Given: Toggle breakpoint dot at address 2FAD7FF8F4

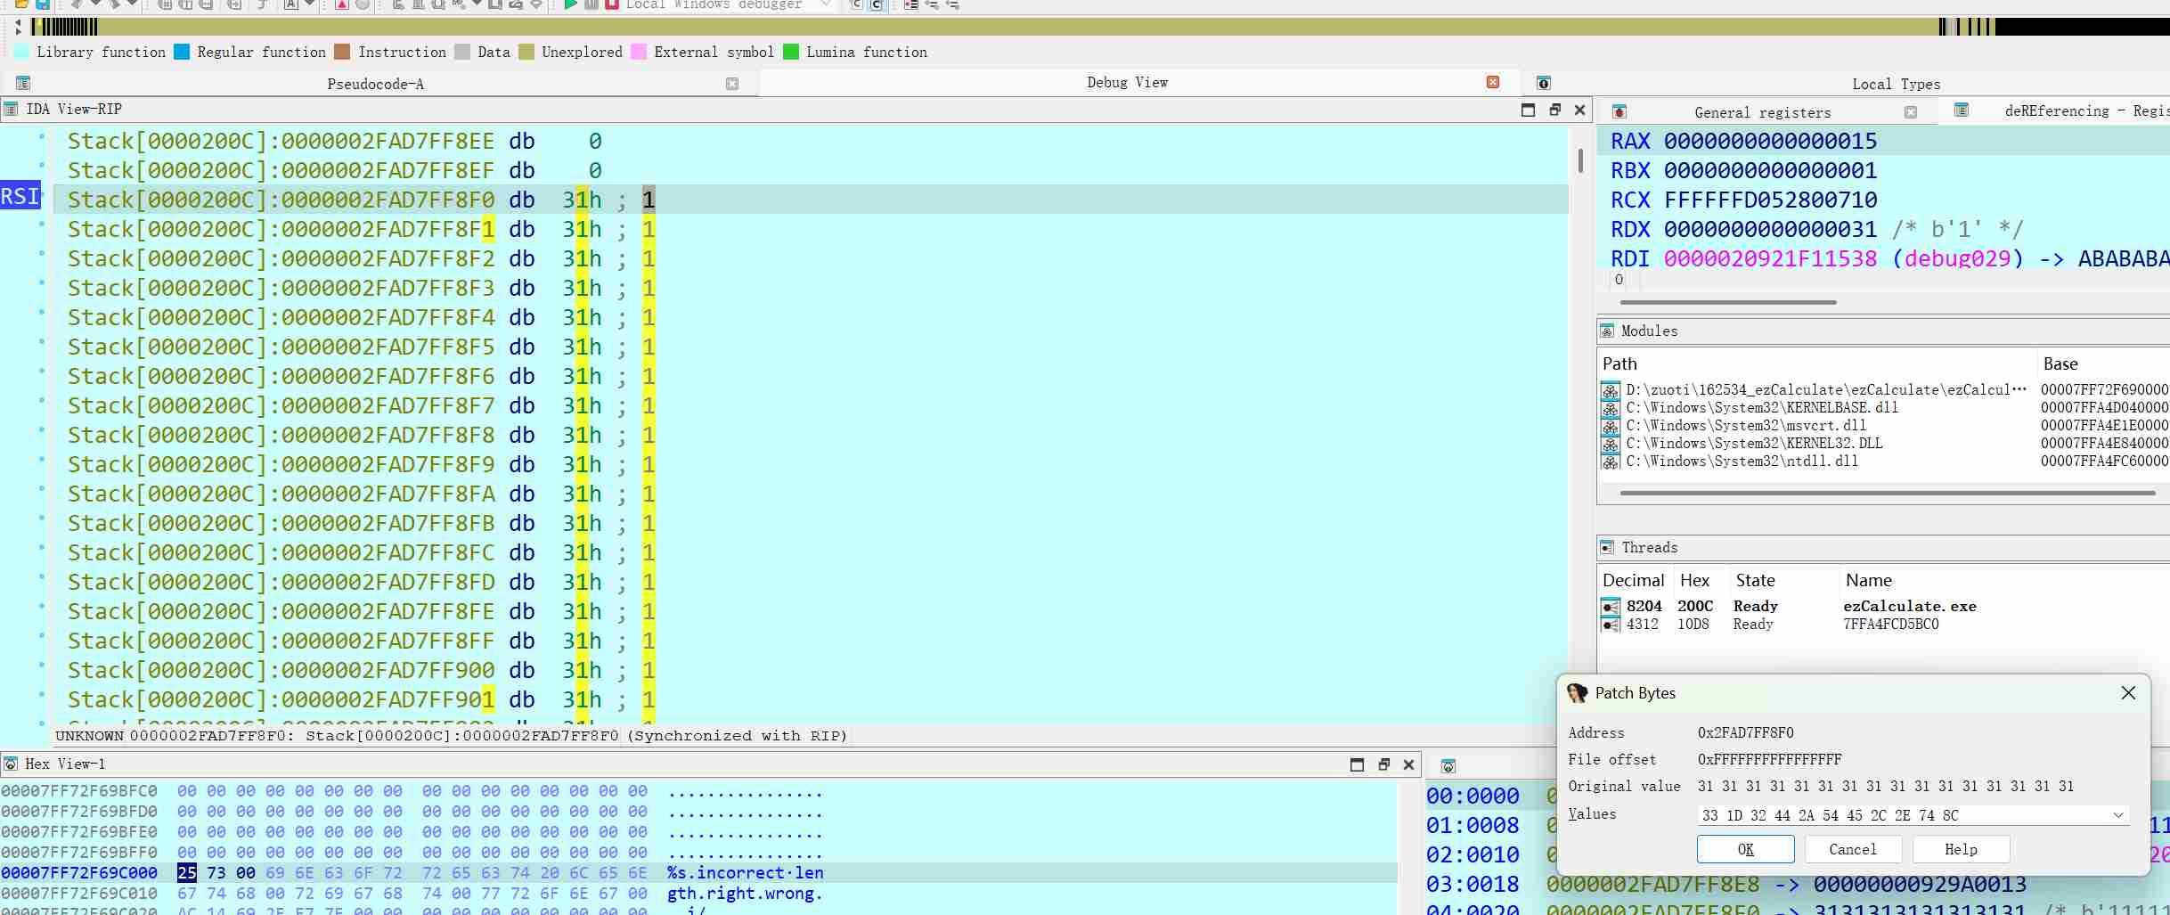Looking at the screenshot, I should point(41,313).
